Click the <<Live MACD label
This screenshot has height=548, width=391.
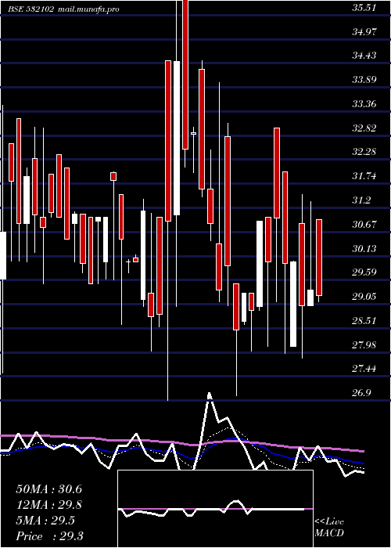[x=329, y=528]
